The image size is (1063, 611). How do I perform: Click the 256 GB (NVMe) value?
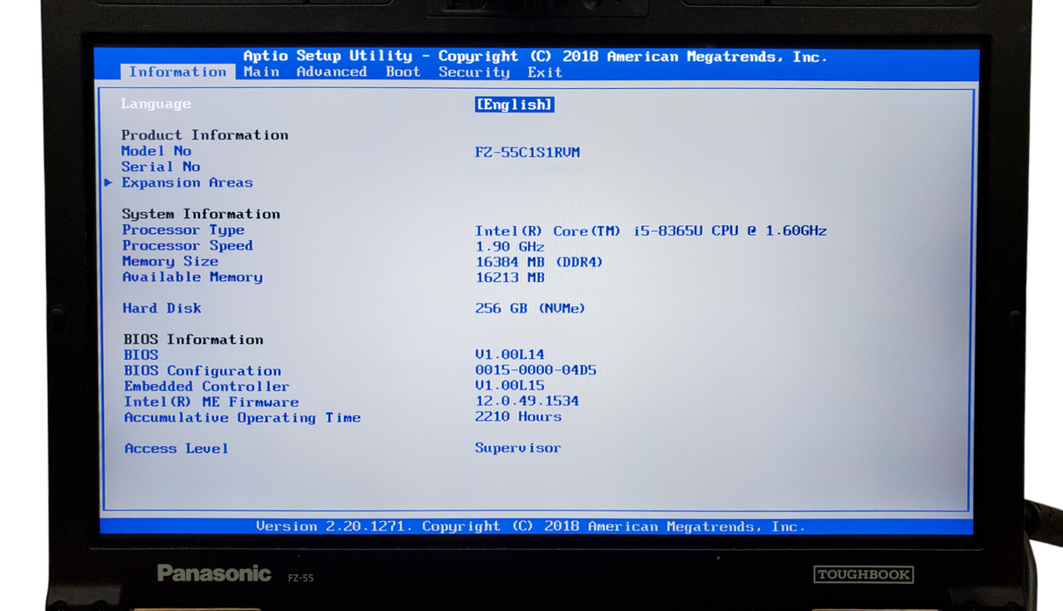click(530, 308)
